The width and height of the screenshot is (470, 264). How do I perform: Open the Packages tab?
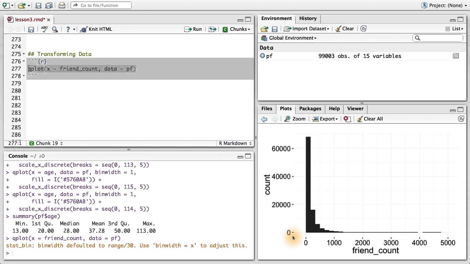tap(310, 109)
